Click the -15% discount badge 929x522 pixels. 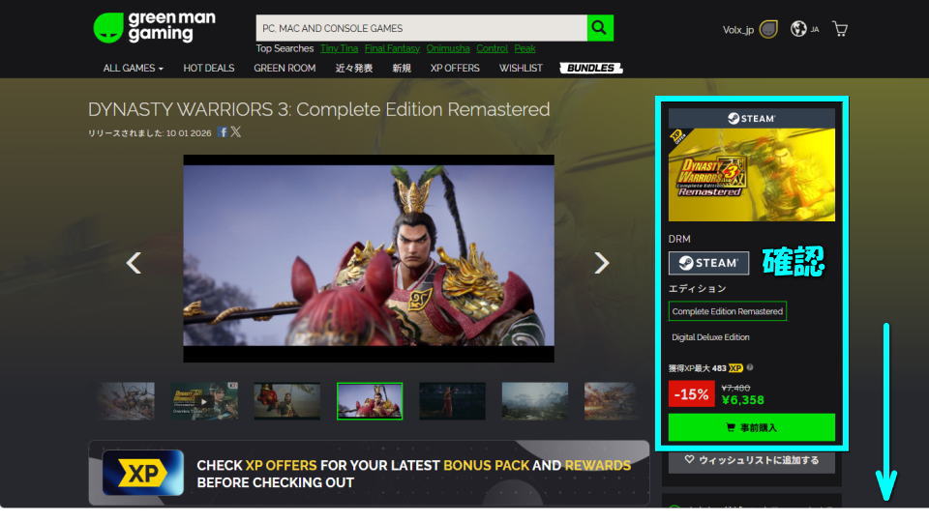691,394
